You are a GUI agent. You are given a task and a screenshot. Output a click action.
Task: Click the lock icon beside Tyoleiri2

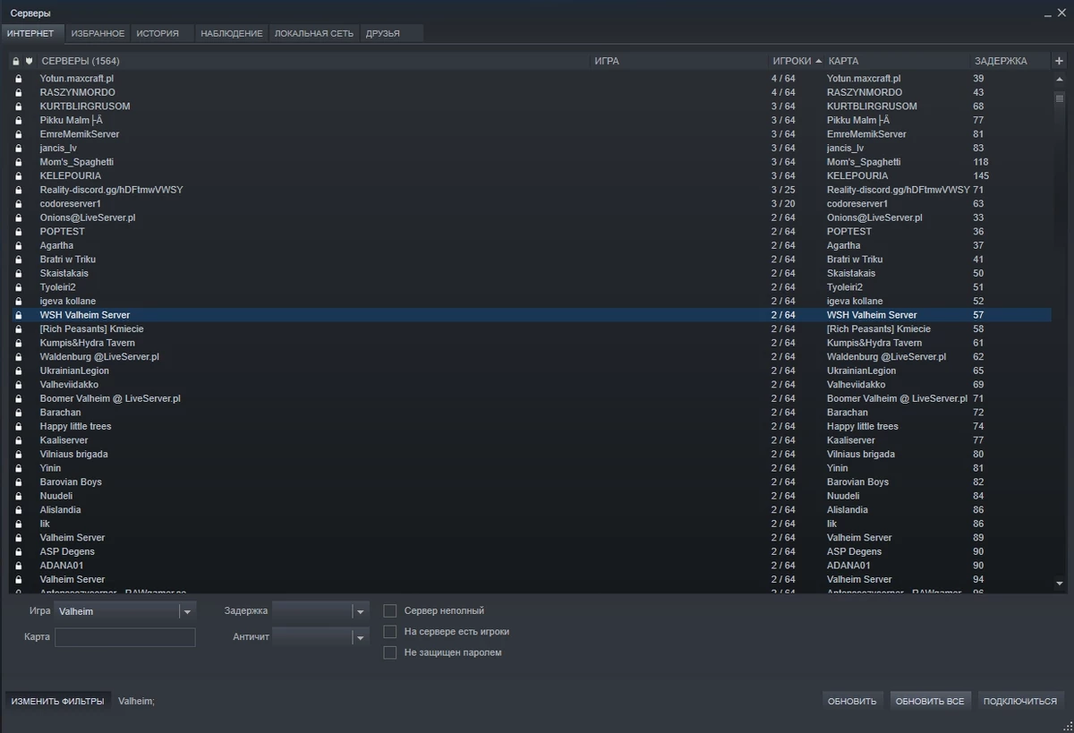[18, 287]
